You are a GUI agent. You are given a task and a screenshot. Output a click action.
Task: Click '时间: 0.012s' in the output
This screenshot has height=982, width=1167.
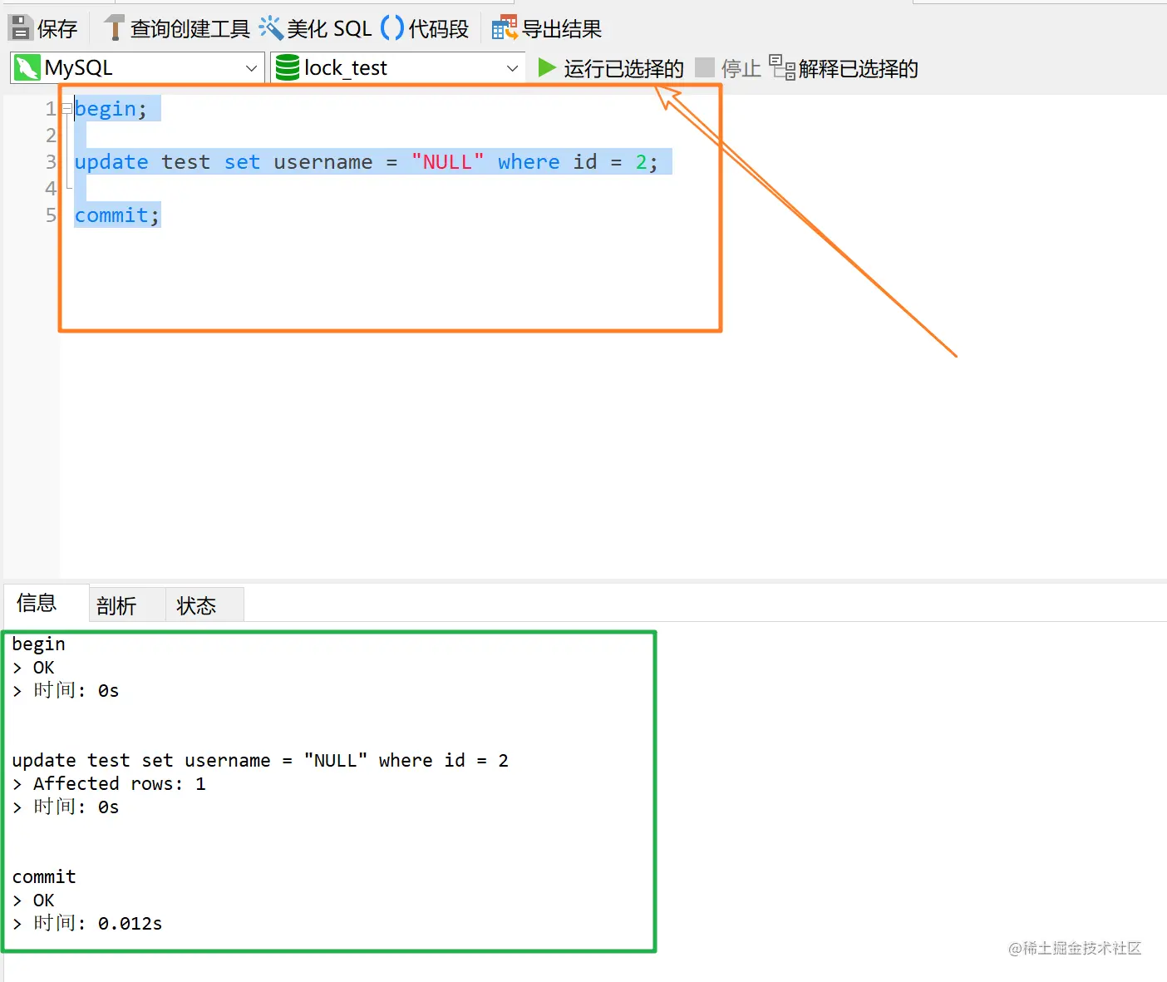98,923
